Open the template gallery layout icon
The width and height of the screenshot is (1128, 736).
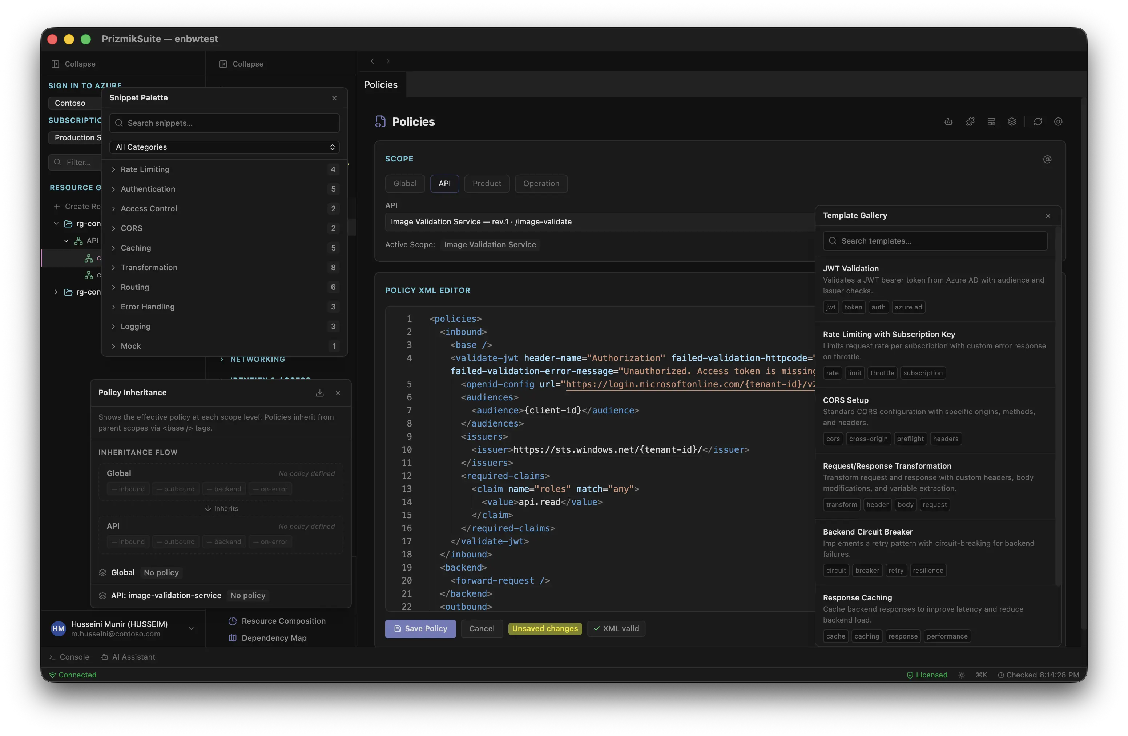tap(991, 122)
